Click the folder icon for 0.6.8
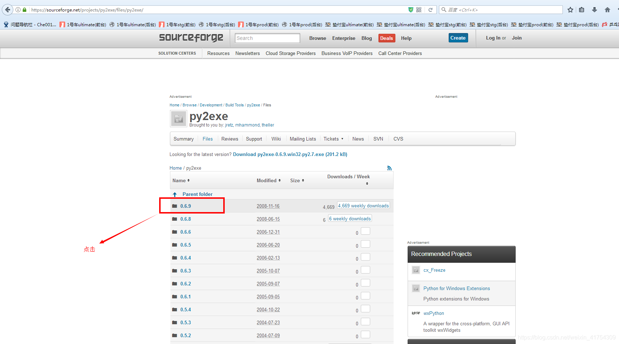The width and height of the screenshot is (619, 344). pyautogui.click(x=175, y=219)
